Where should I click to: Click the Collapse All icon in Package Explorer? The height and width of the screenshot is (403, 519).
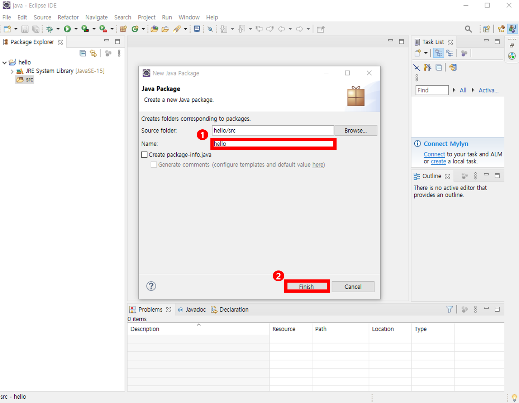[x=83, y=53]
